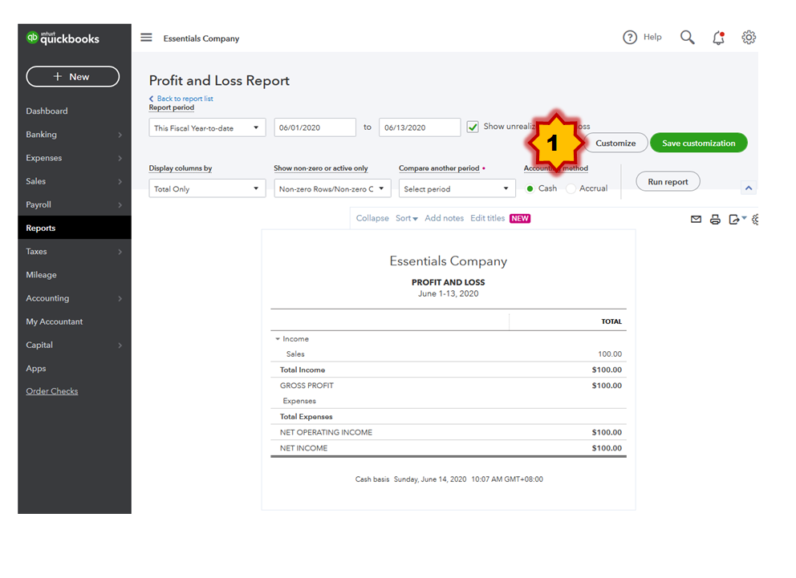Viewport: 796px width, 578px height.
Task: Click the export report icon
Action: coord(734,219)
